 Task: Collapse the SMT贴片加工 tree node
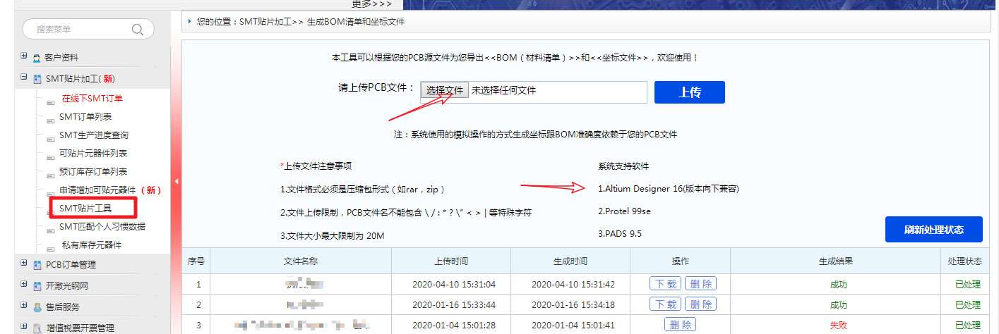pos(24,78)
